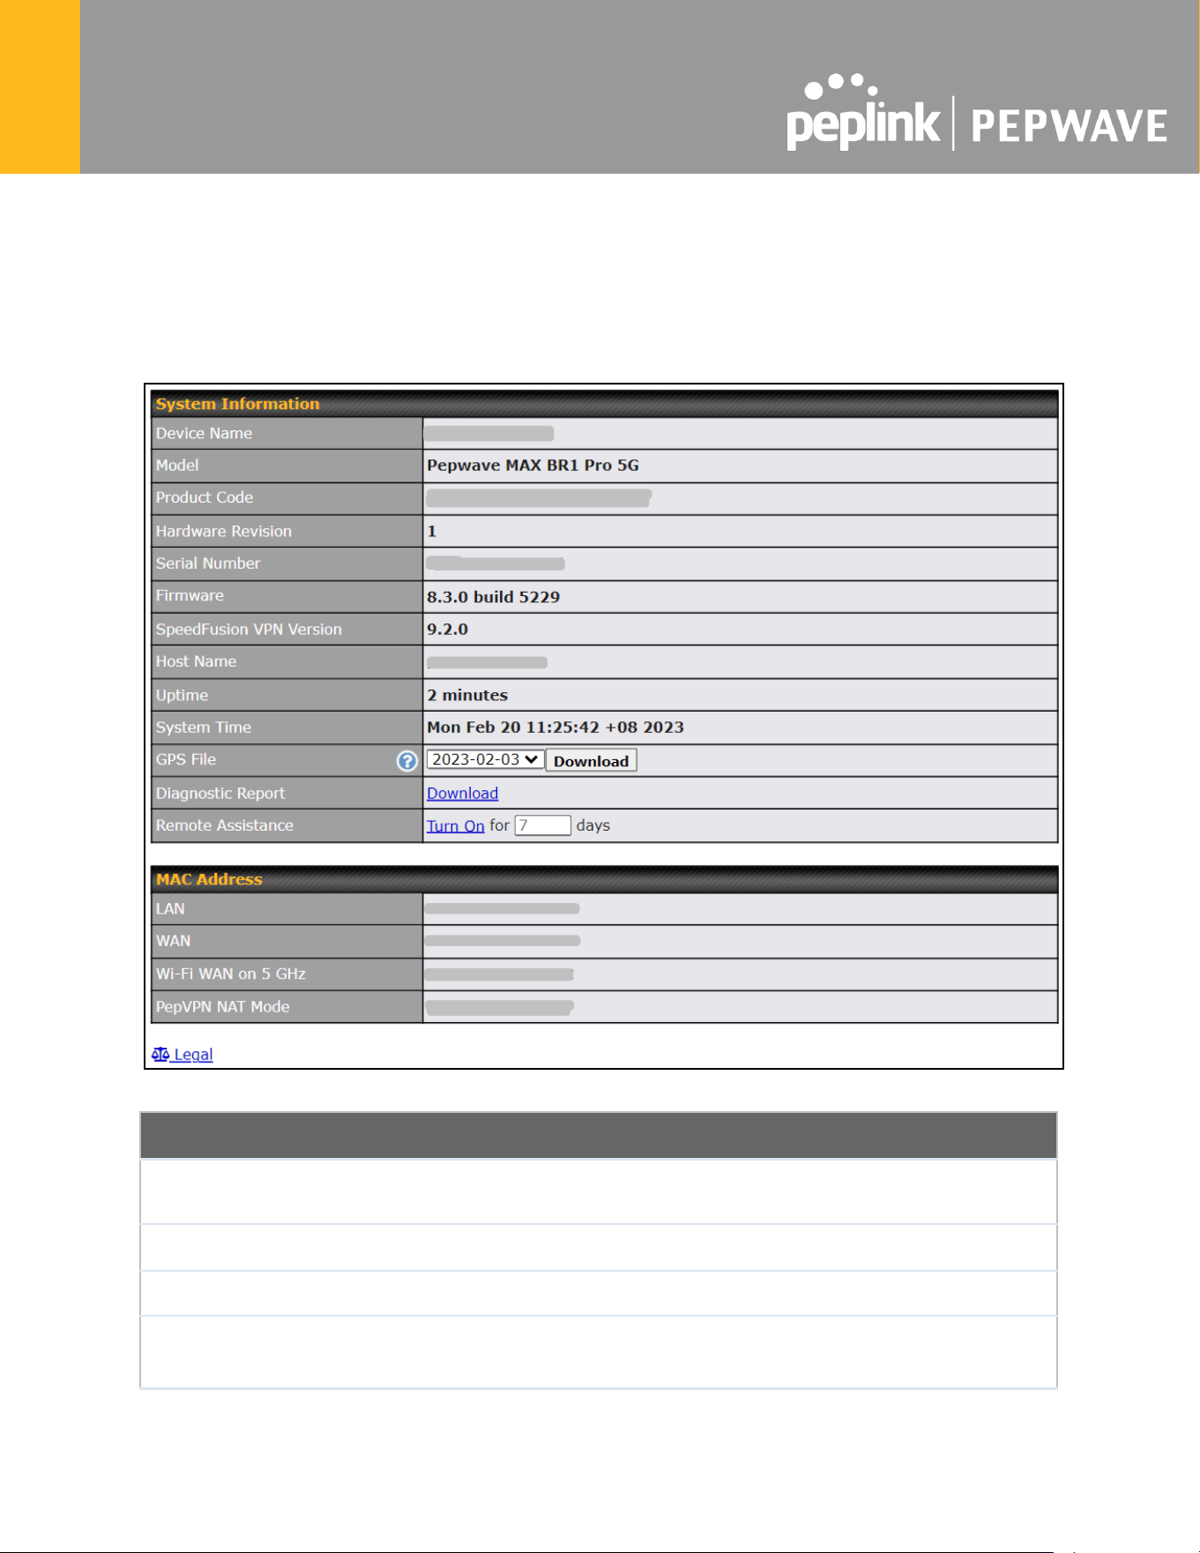Viewport: 1200px width, 1553px height.
Task: Open the GPS File date dropdown
Action: pyautogui.click(x=485, y=759)
